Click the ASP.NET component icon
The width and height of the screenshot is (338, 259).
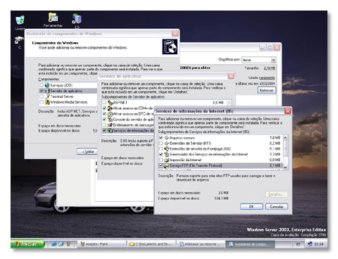(x=110, y=103)
